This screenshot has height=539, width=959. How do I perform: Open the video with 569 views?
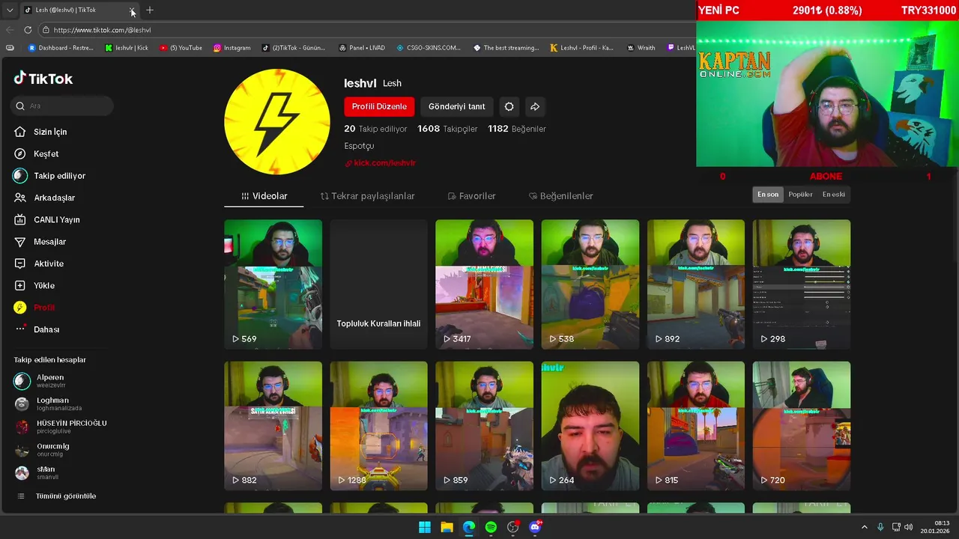[x=273, y=284]
